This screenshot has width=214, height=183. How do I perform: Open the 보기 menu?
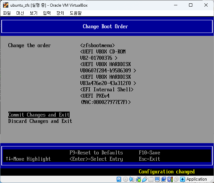(33, 13)
